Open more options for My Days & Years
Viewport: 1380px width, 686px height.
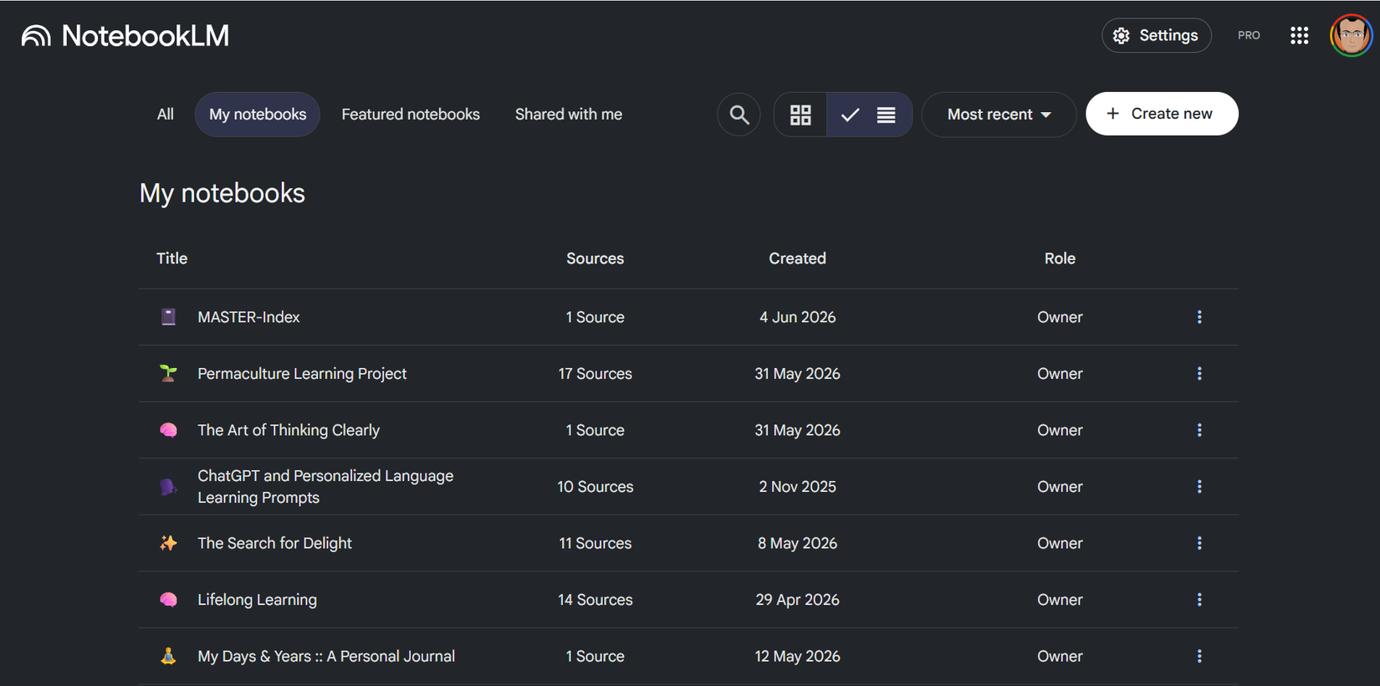pyautogui.click(x=1199, y=657)
